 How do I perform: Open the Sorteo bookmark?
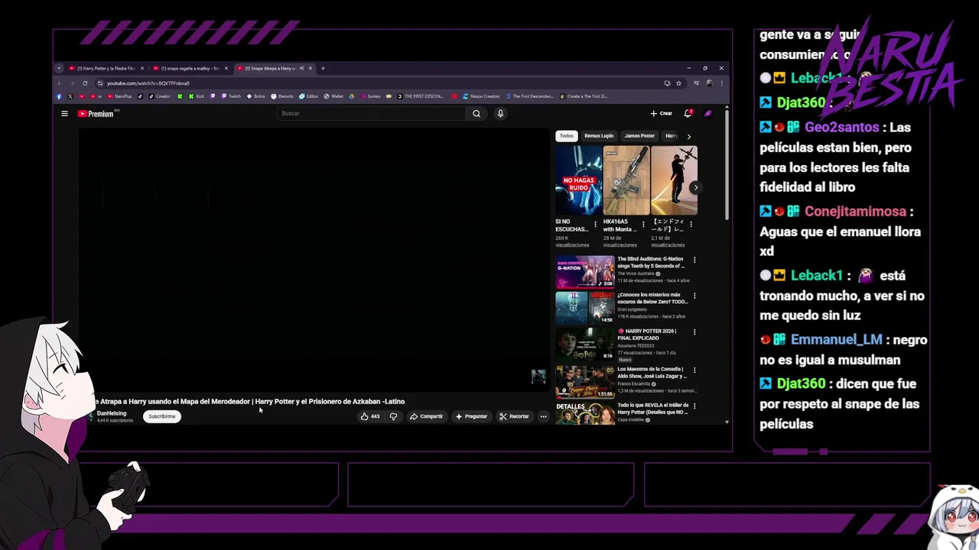coord(370,96)
